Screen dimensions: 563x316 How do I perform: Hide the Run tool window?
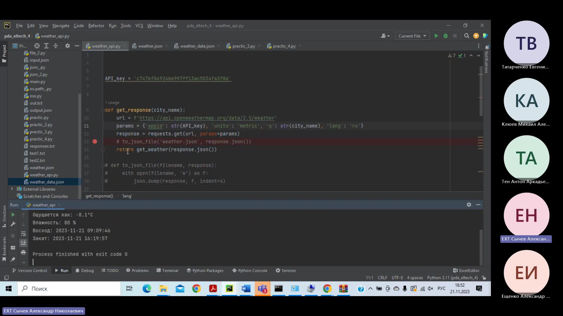pyautogui.click(x=478, y=205)
